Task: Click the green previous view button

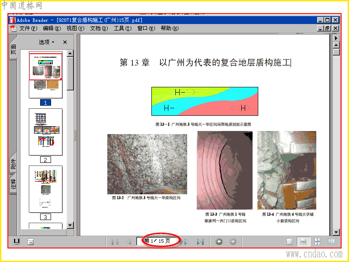Action: (219, 241)
